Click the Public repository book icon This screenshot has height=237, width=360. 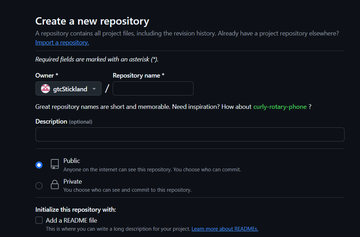click(x=55, y=164)
